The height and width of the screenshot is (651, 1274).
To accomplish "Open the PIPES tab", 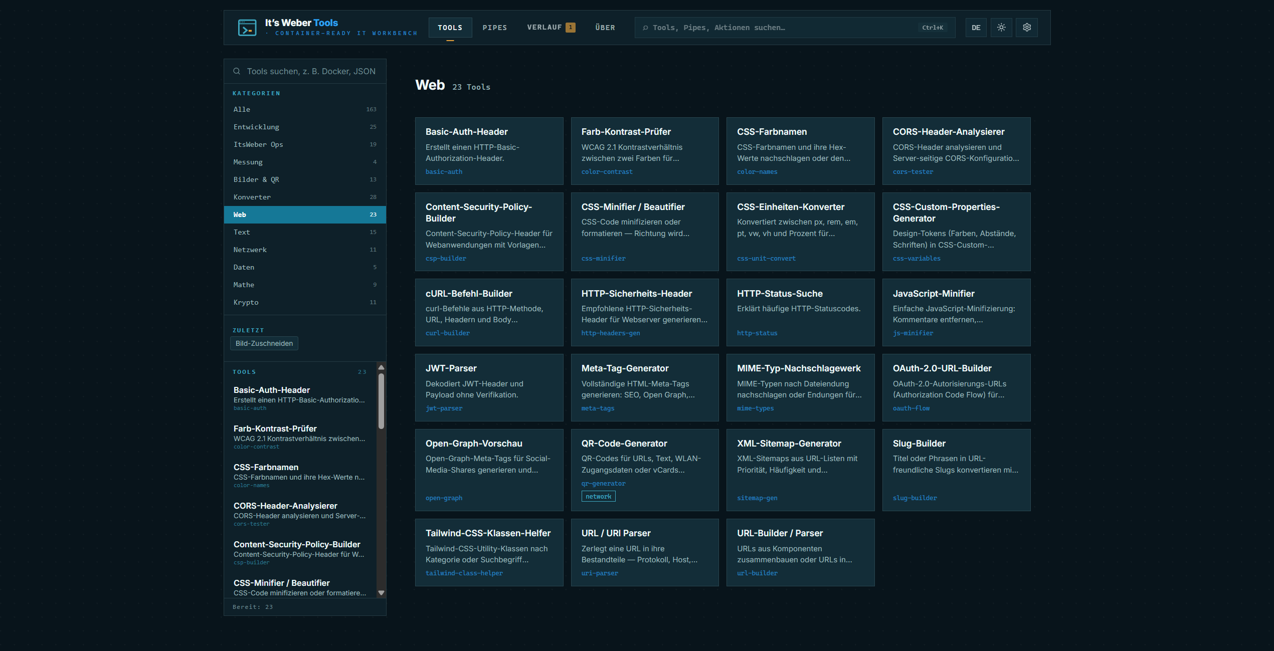I will click(x=495, y=28).
